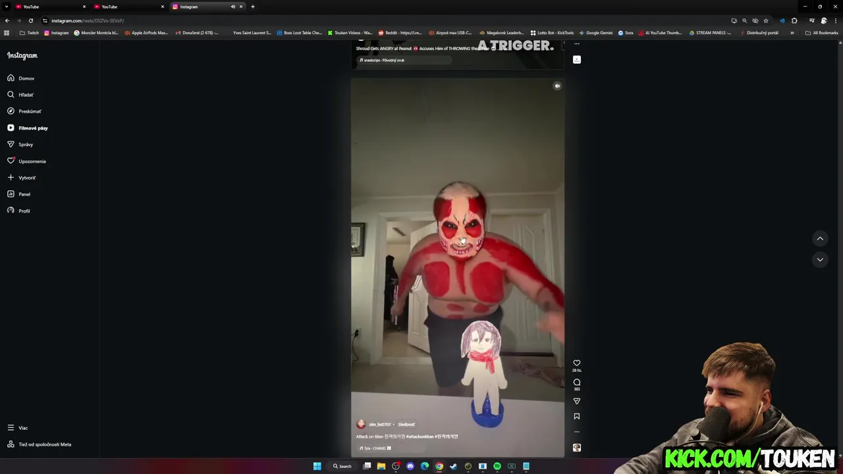The width and height of the screenshot is (843, 474).
Task: Save the reel with bookmark icon
Action: tap(577, 416)
